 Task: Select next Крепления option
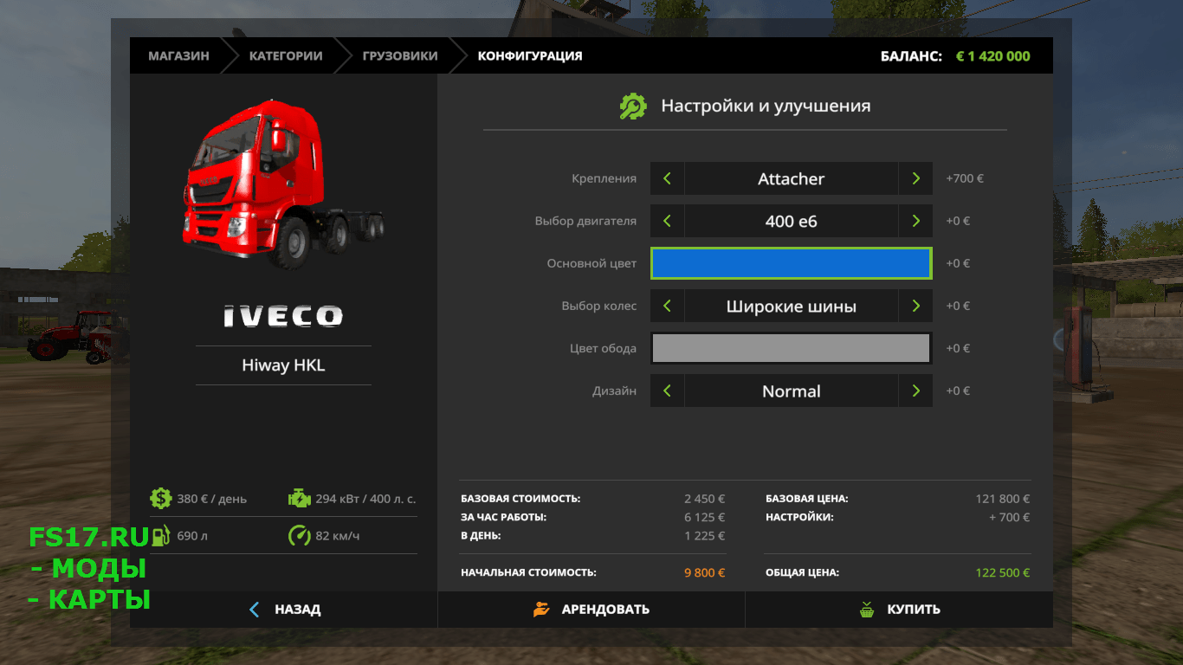(x=915, y=178)
